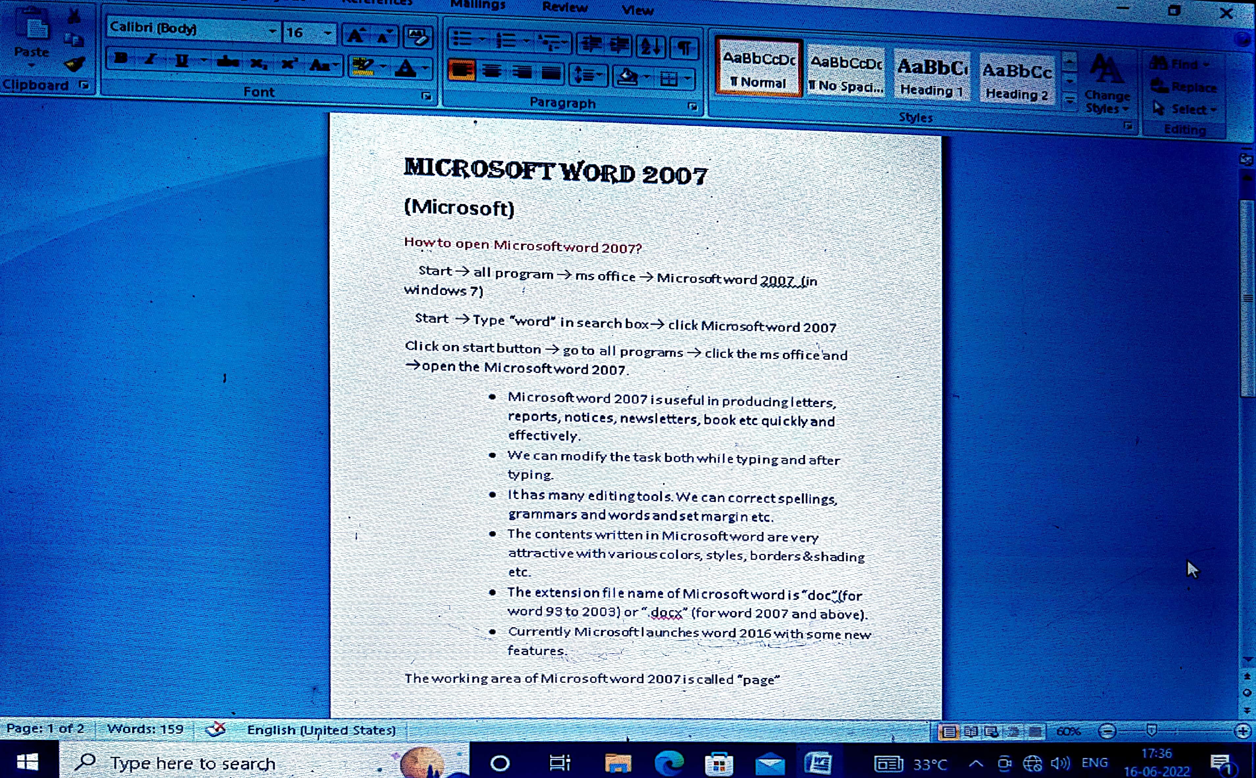This screenshot has width=1256, height=778.
Task: Apply bullet list formatting
Action: (462, 39)
